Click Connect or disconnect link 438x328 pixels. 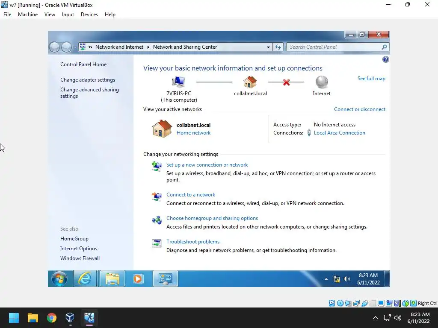tap(359, 109)
